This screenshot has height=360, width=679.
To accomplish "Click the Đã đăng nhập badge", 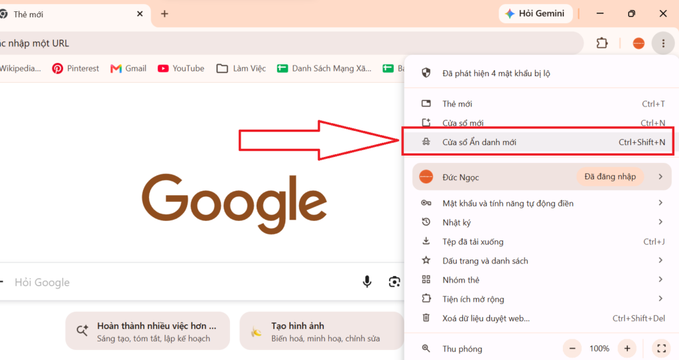I will tap(610, 176).
